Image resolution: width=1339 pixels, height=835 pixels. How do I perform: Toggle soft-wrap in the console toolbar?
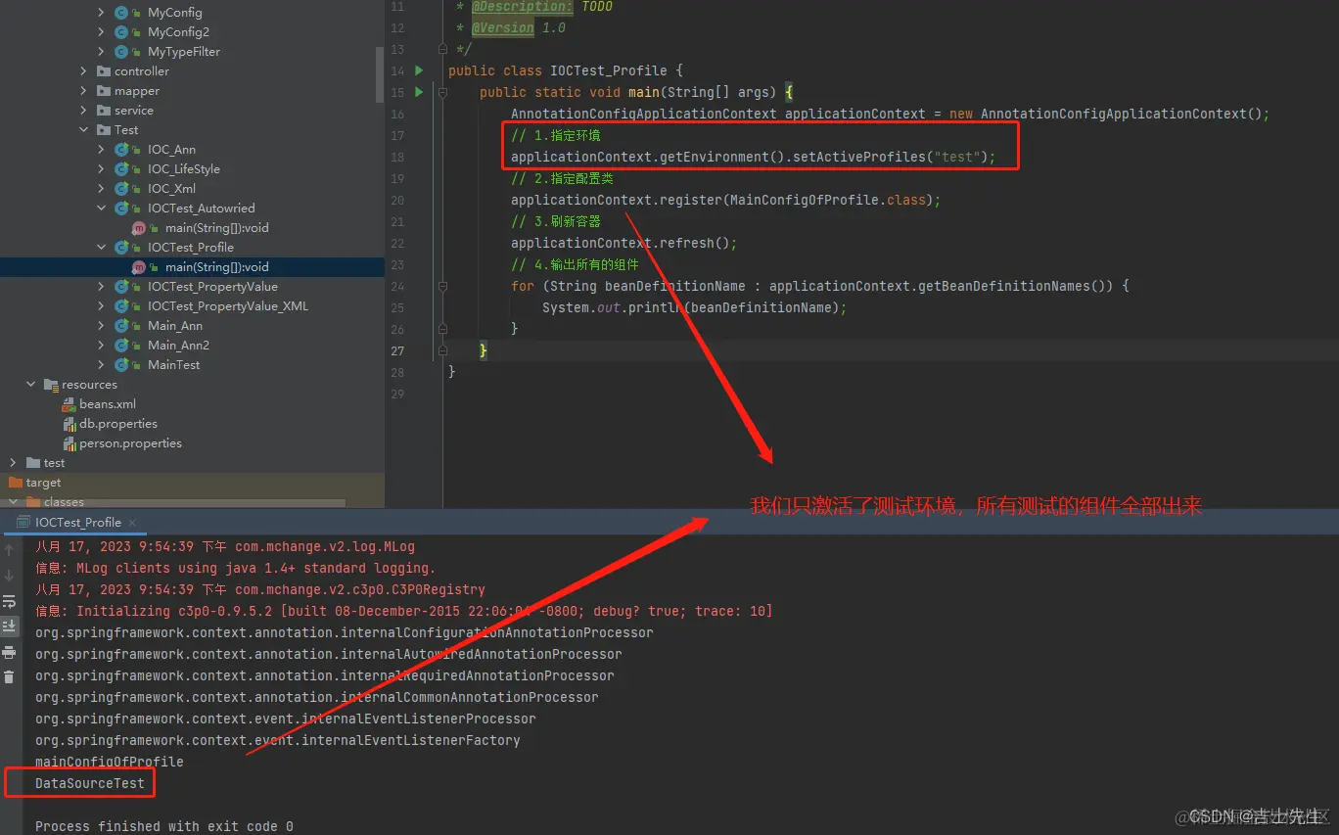pyautogui.click(x=9, y=601)
